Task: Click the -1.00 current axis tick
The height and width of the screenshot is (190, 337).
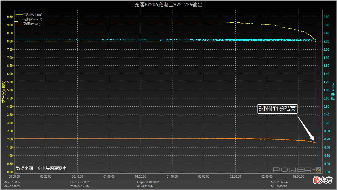Action: point(326,172)
